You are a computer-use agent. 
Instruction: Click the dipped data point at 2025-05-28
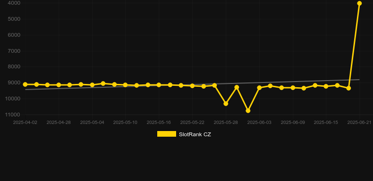[x=226, y=104]
